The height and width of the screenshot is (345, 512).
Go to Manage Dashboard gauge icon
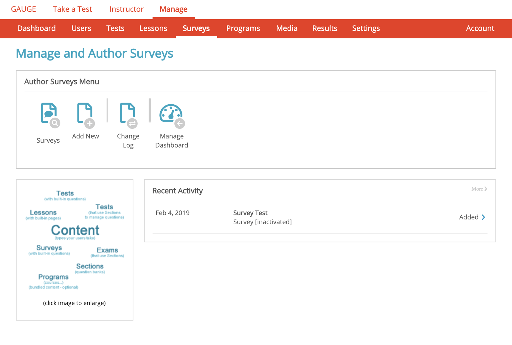click(x=172, y=116)
